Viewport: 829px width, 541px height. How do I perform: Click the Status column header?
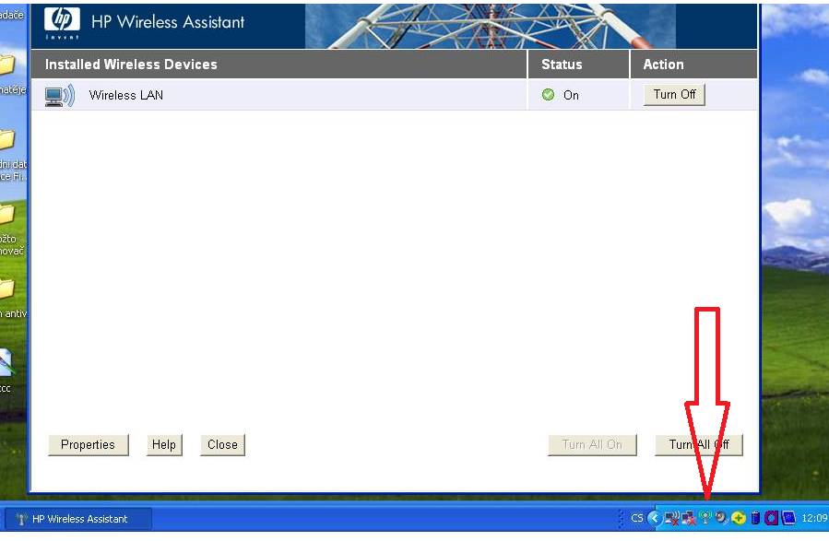pos(578,65)
